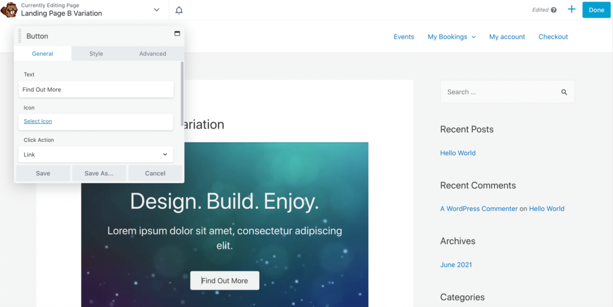Open A WordPress Commenter link
This screenshot has width=613, height=307.
tap(479, 209)
